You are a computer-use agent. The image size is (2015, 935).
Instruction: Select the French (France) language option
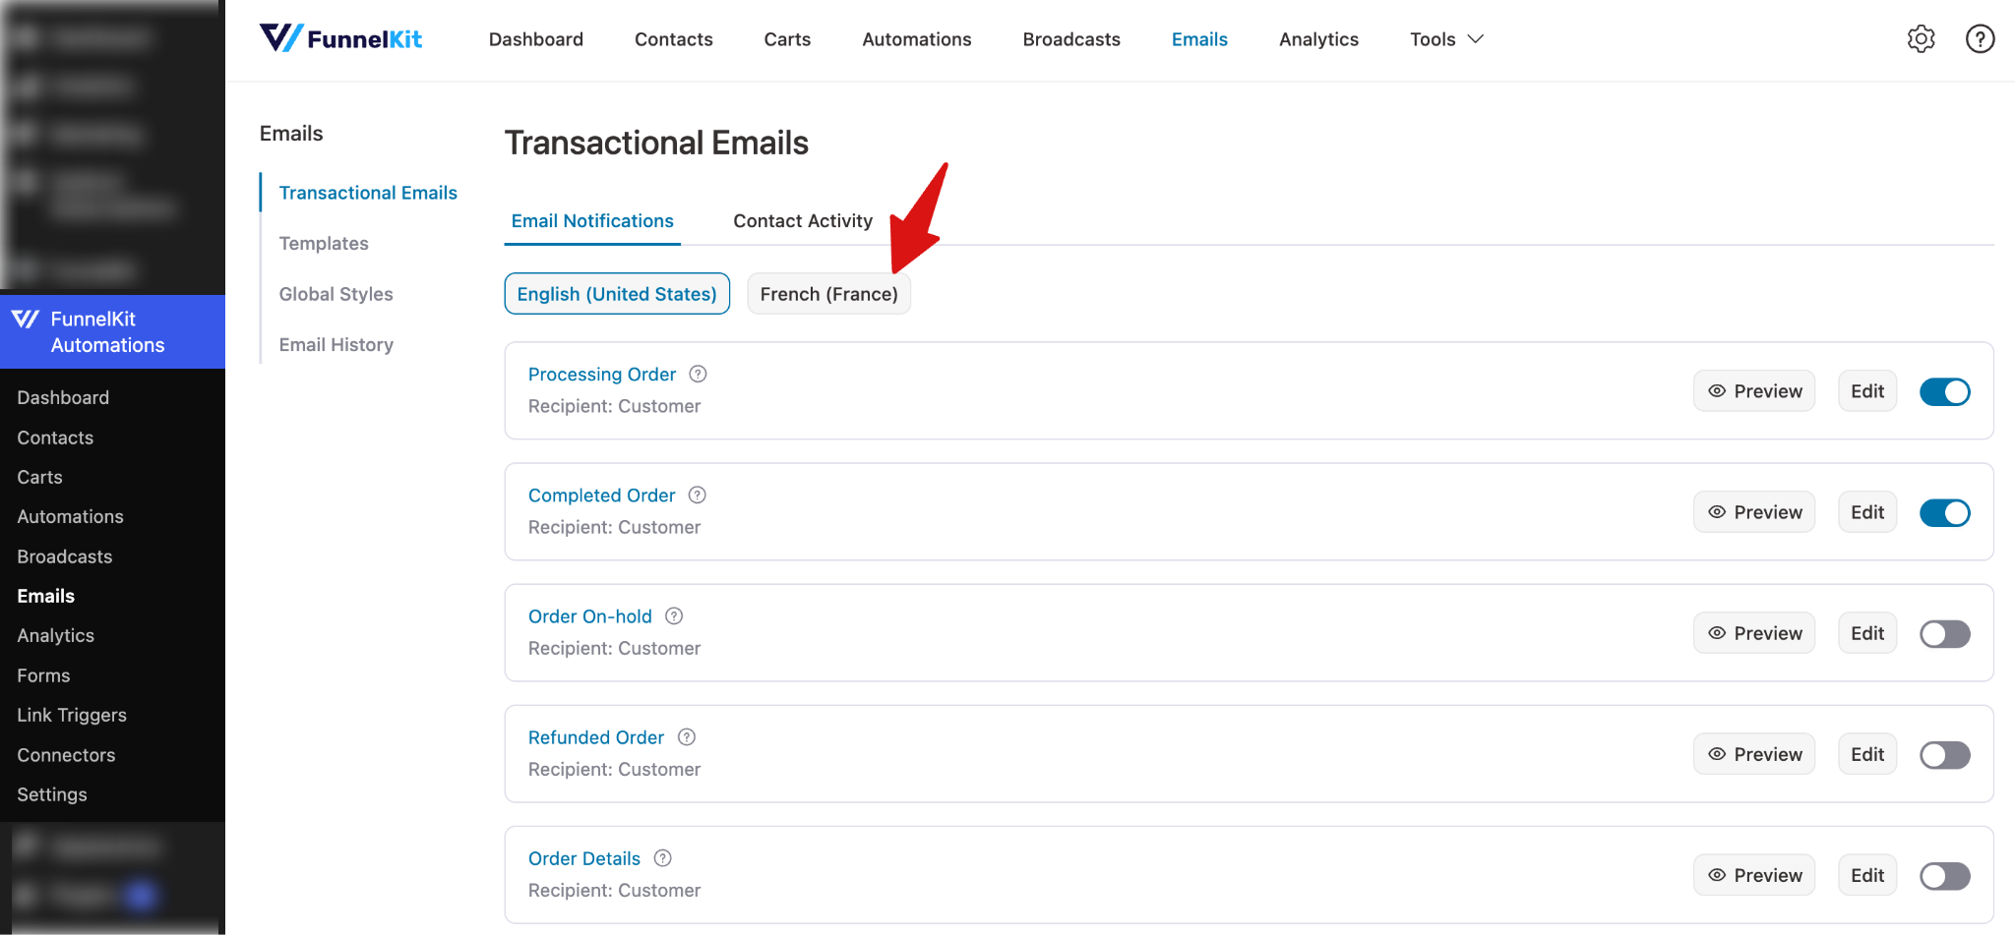[827, 293]
